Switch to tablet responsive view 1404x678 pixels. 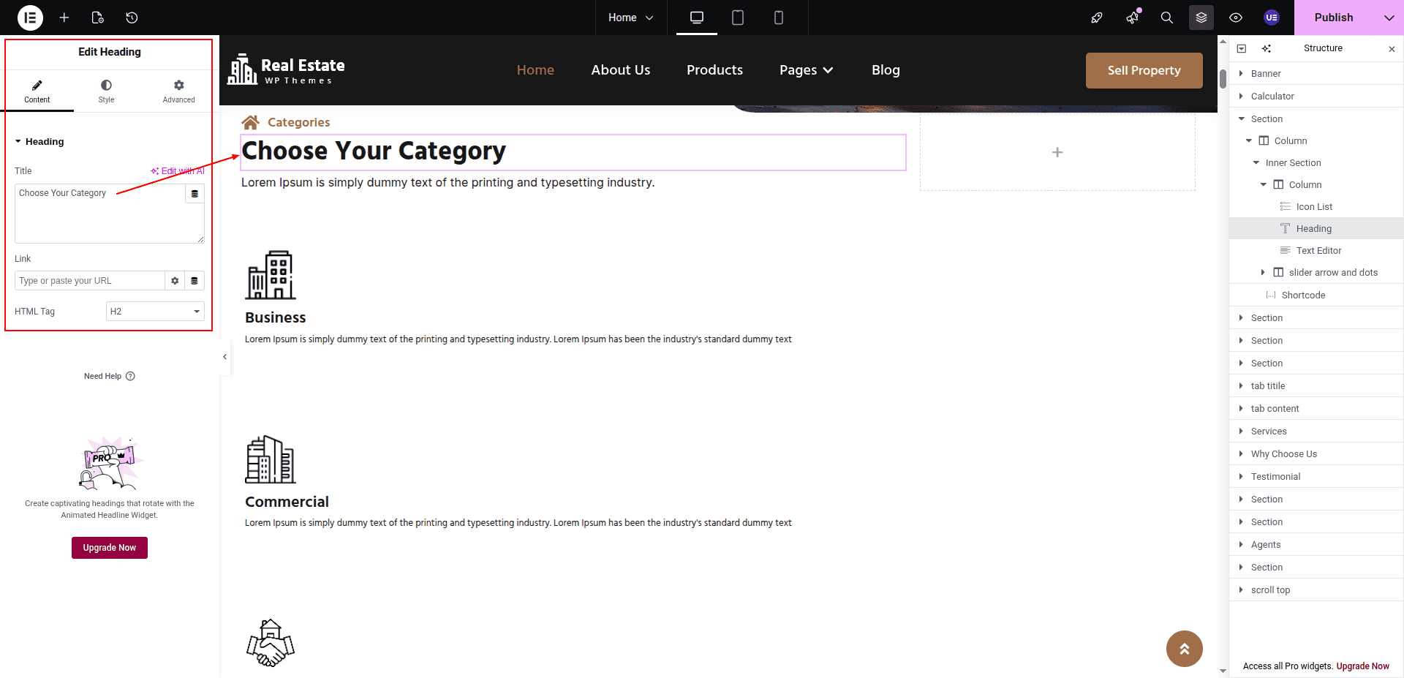(738, 18)
